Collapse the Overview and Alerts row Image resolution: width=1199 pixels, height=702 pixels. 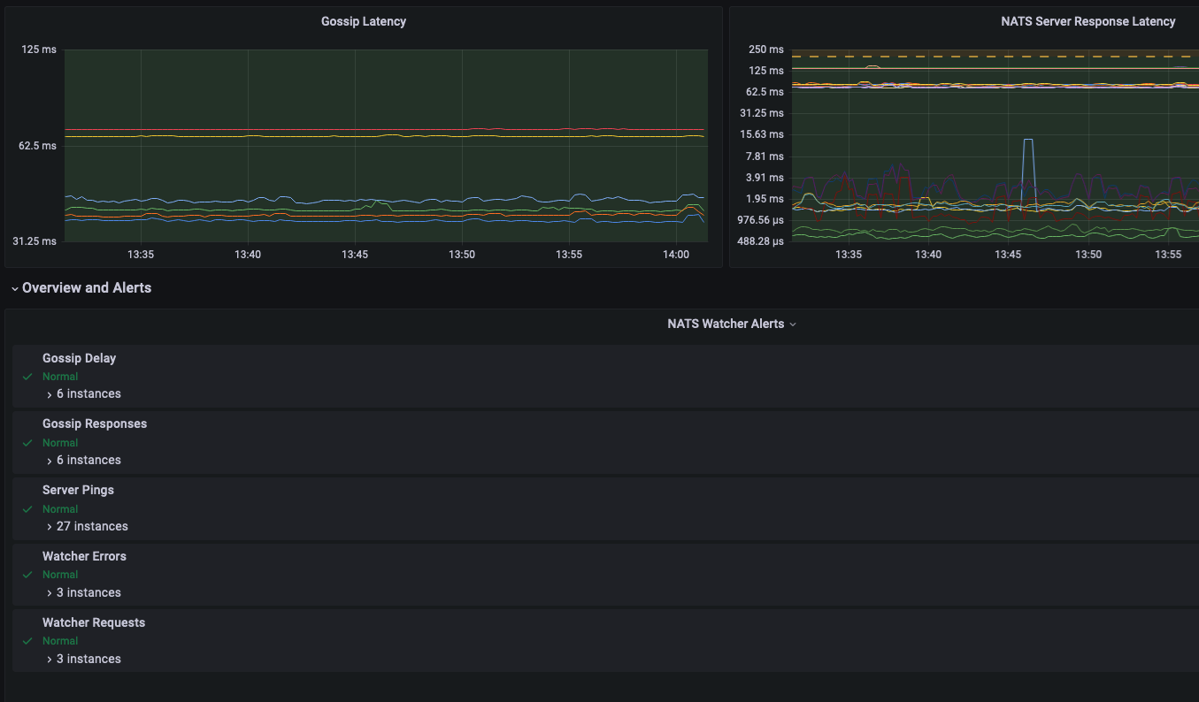coord(15,289)
